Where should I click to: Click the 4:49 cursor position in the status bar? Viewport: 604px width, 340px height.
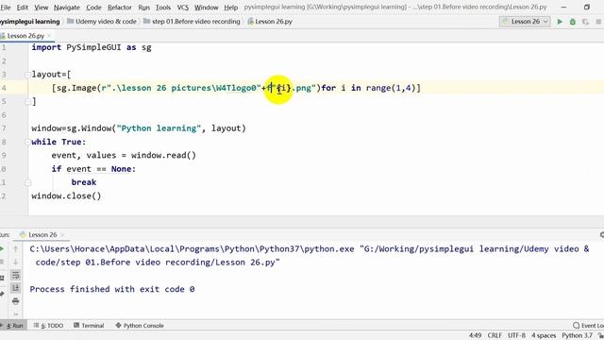pyautogui.click(x=475, y=336)
